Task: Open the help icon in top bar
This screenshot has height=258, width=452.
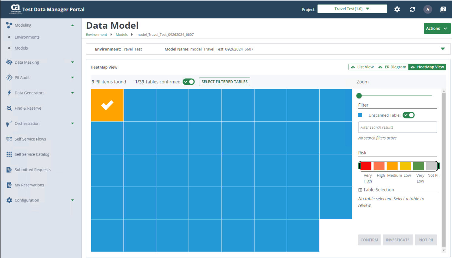Action: pos(443,9)
